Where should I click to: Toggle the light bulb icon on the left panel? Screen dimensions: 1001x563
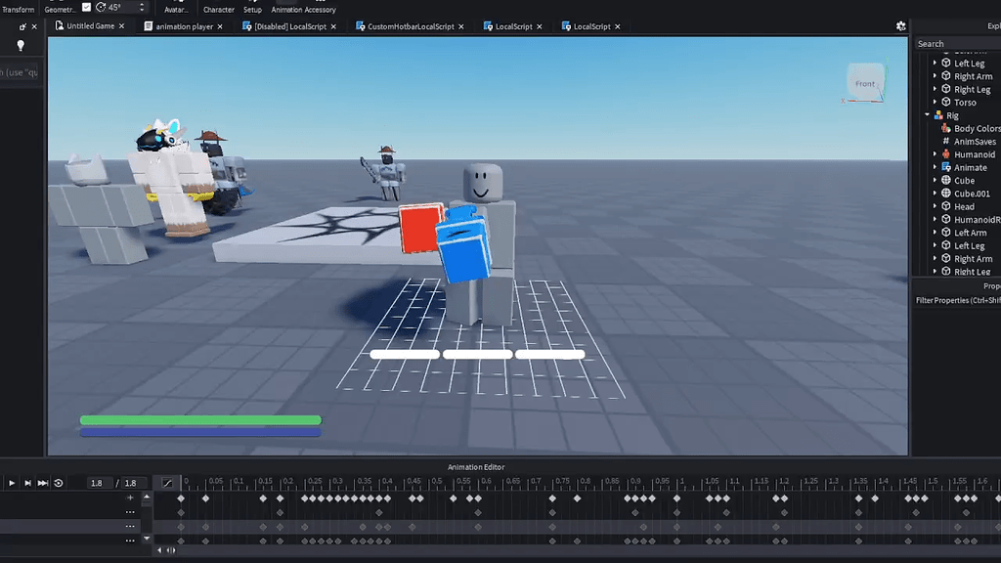click(21, 45)
